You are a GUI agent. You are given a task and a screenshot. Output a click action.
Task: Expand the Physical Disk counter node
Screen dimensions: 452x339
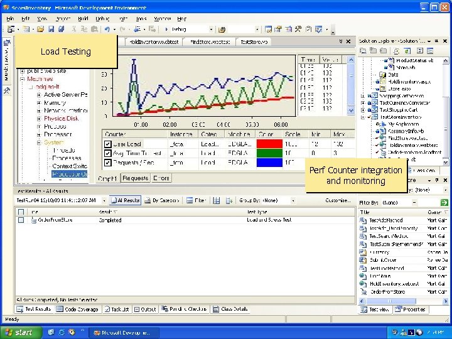(x=39, y=119)
